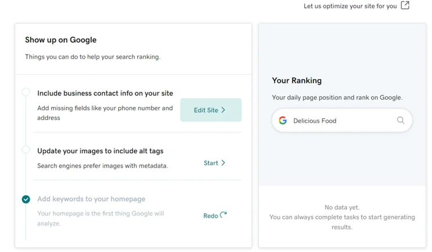Screen dimensions: 432x252
Task: Open 'Let us optimize your site for you'
Action: point(350,6)
